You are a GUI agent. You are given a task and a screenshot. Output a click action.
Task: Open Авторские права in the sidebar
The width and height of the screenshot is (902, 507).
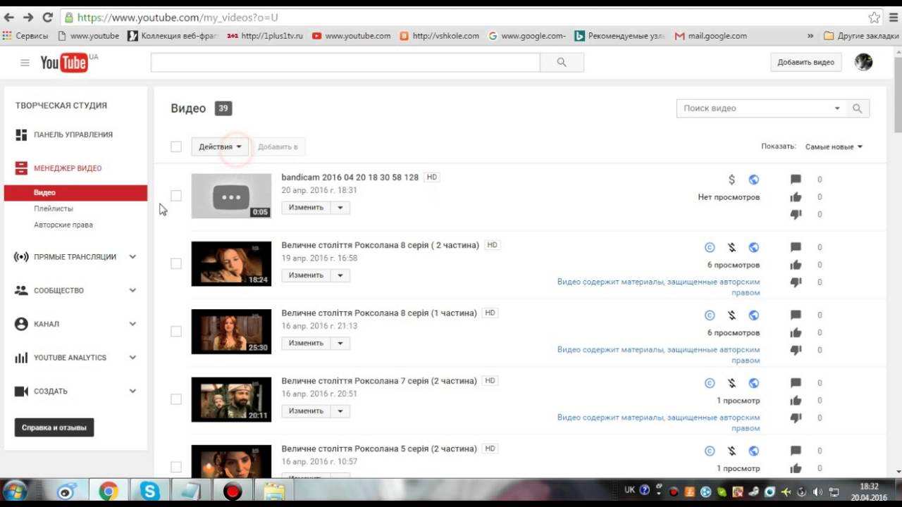63,225
